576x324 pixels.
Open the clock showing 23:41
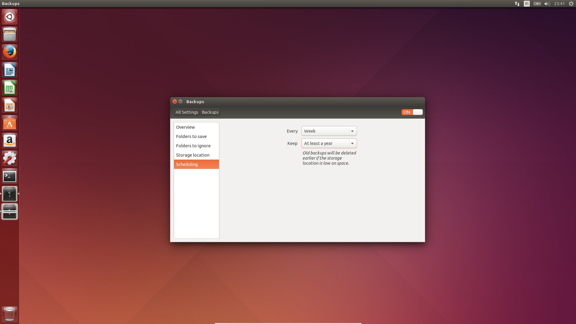[559, 4]
